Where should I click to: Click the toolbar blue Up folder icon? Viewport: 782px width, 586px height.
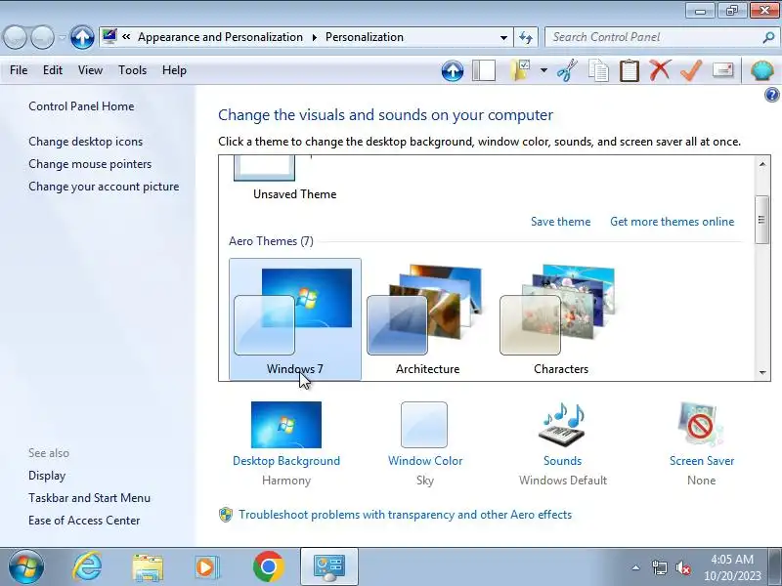[453, 70]
